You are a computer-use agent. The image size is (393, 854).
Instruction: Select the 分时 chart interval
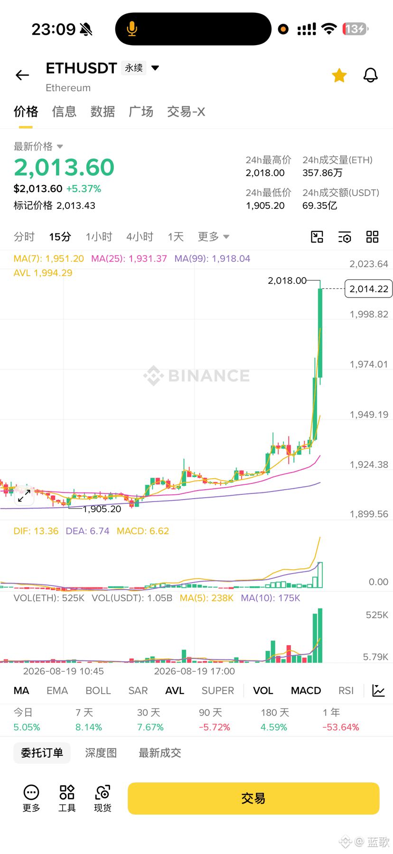24,237
